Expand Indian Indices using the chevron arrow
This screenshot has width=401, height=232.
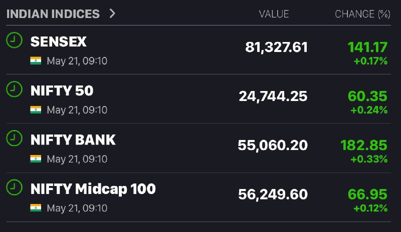[112, 13]
